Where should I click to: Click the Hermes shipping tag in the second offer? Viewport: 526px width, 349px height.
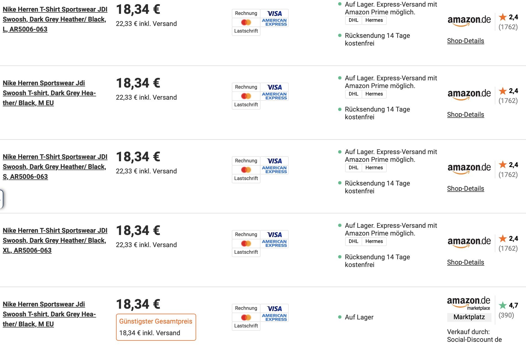point(374,94)
